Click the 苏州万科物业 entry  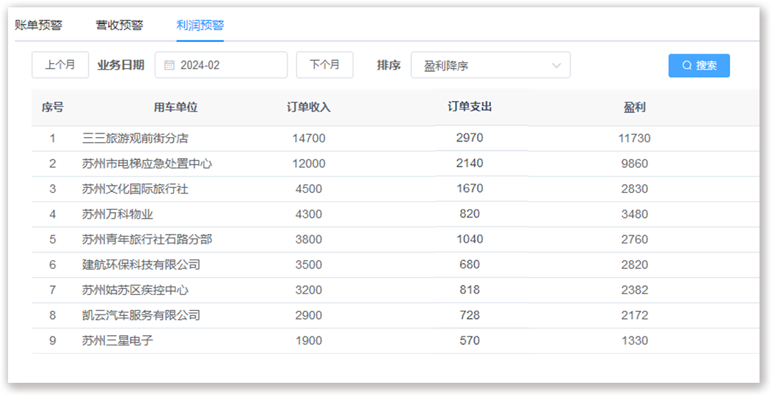coord(117,214)
